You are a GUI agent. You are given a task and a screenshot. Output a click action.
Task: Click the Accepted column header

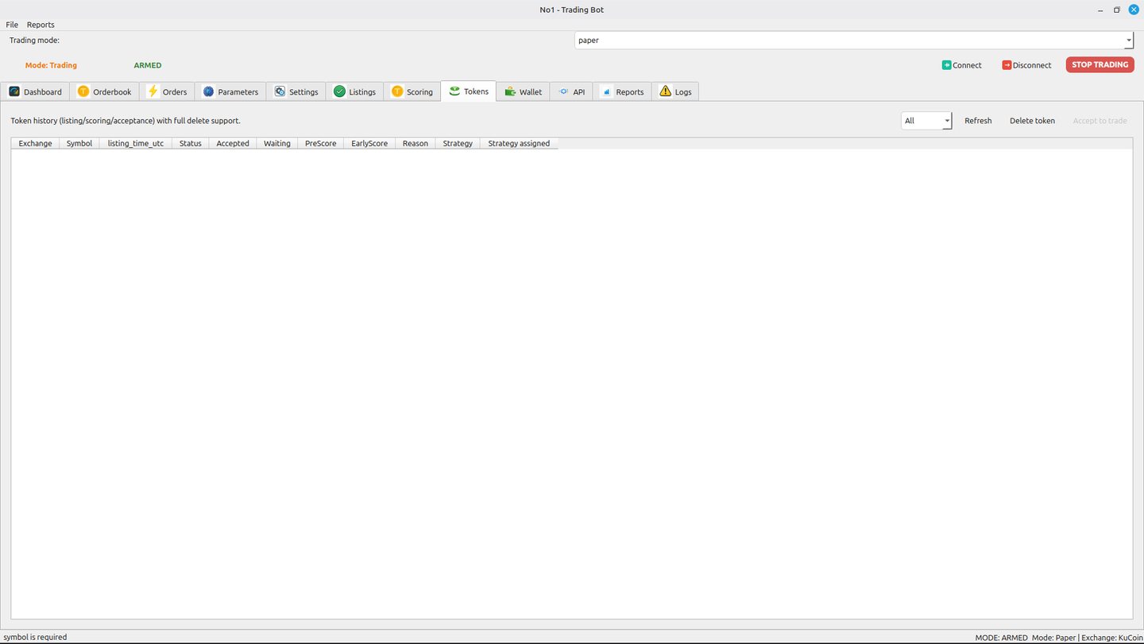click(233, 143)
